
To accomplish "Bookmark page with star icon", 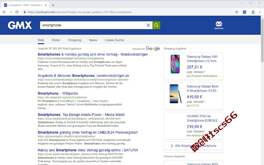I will (236, 12).
